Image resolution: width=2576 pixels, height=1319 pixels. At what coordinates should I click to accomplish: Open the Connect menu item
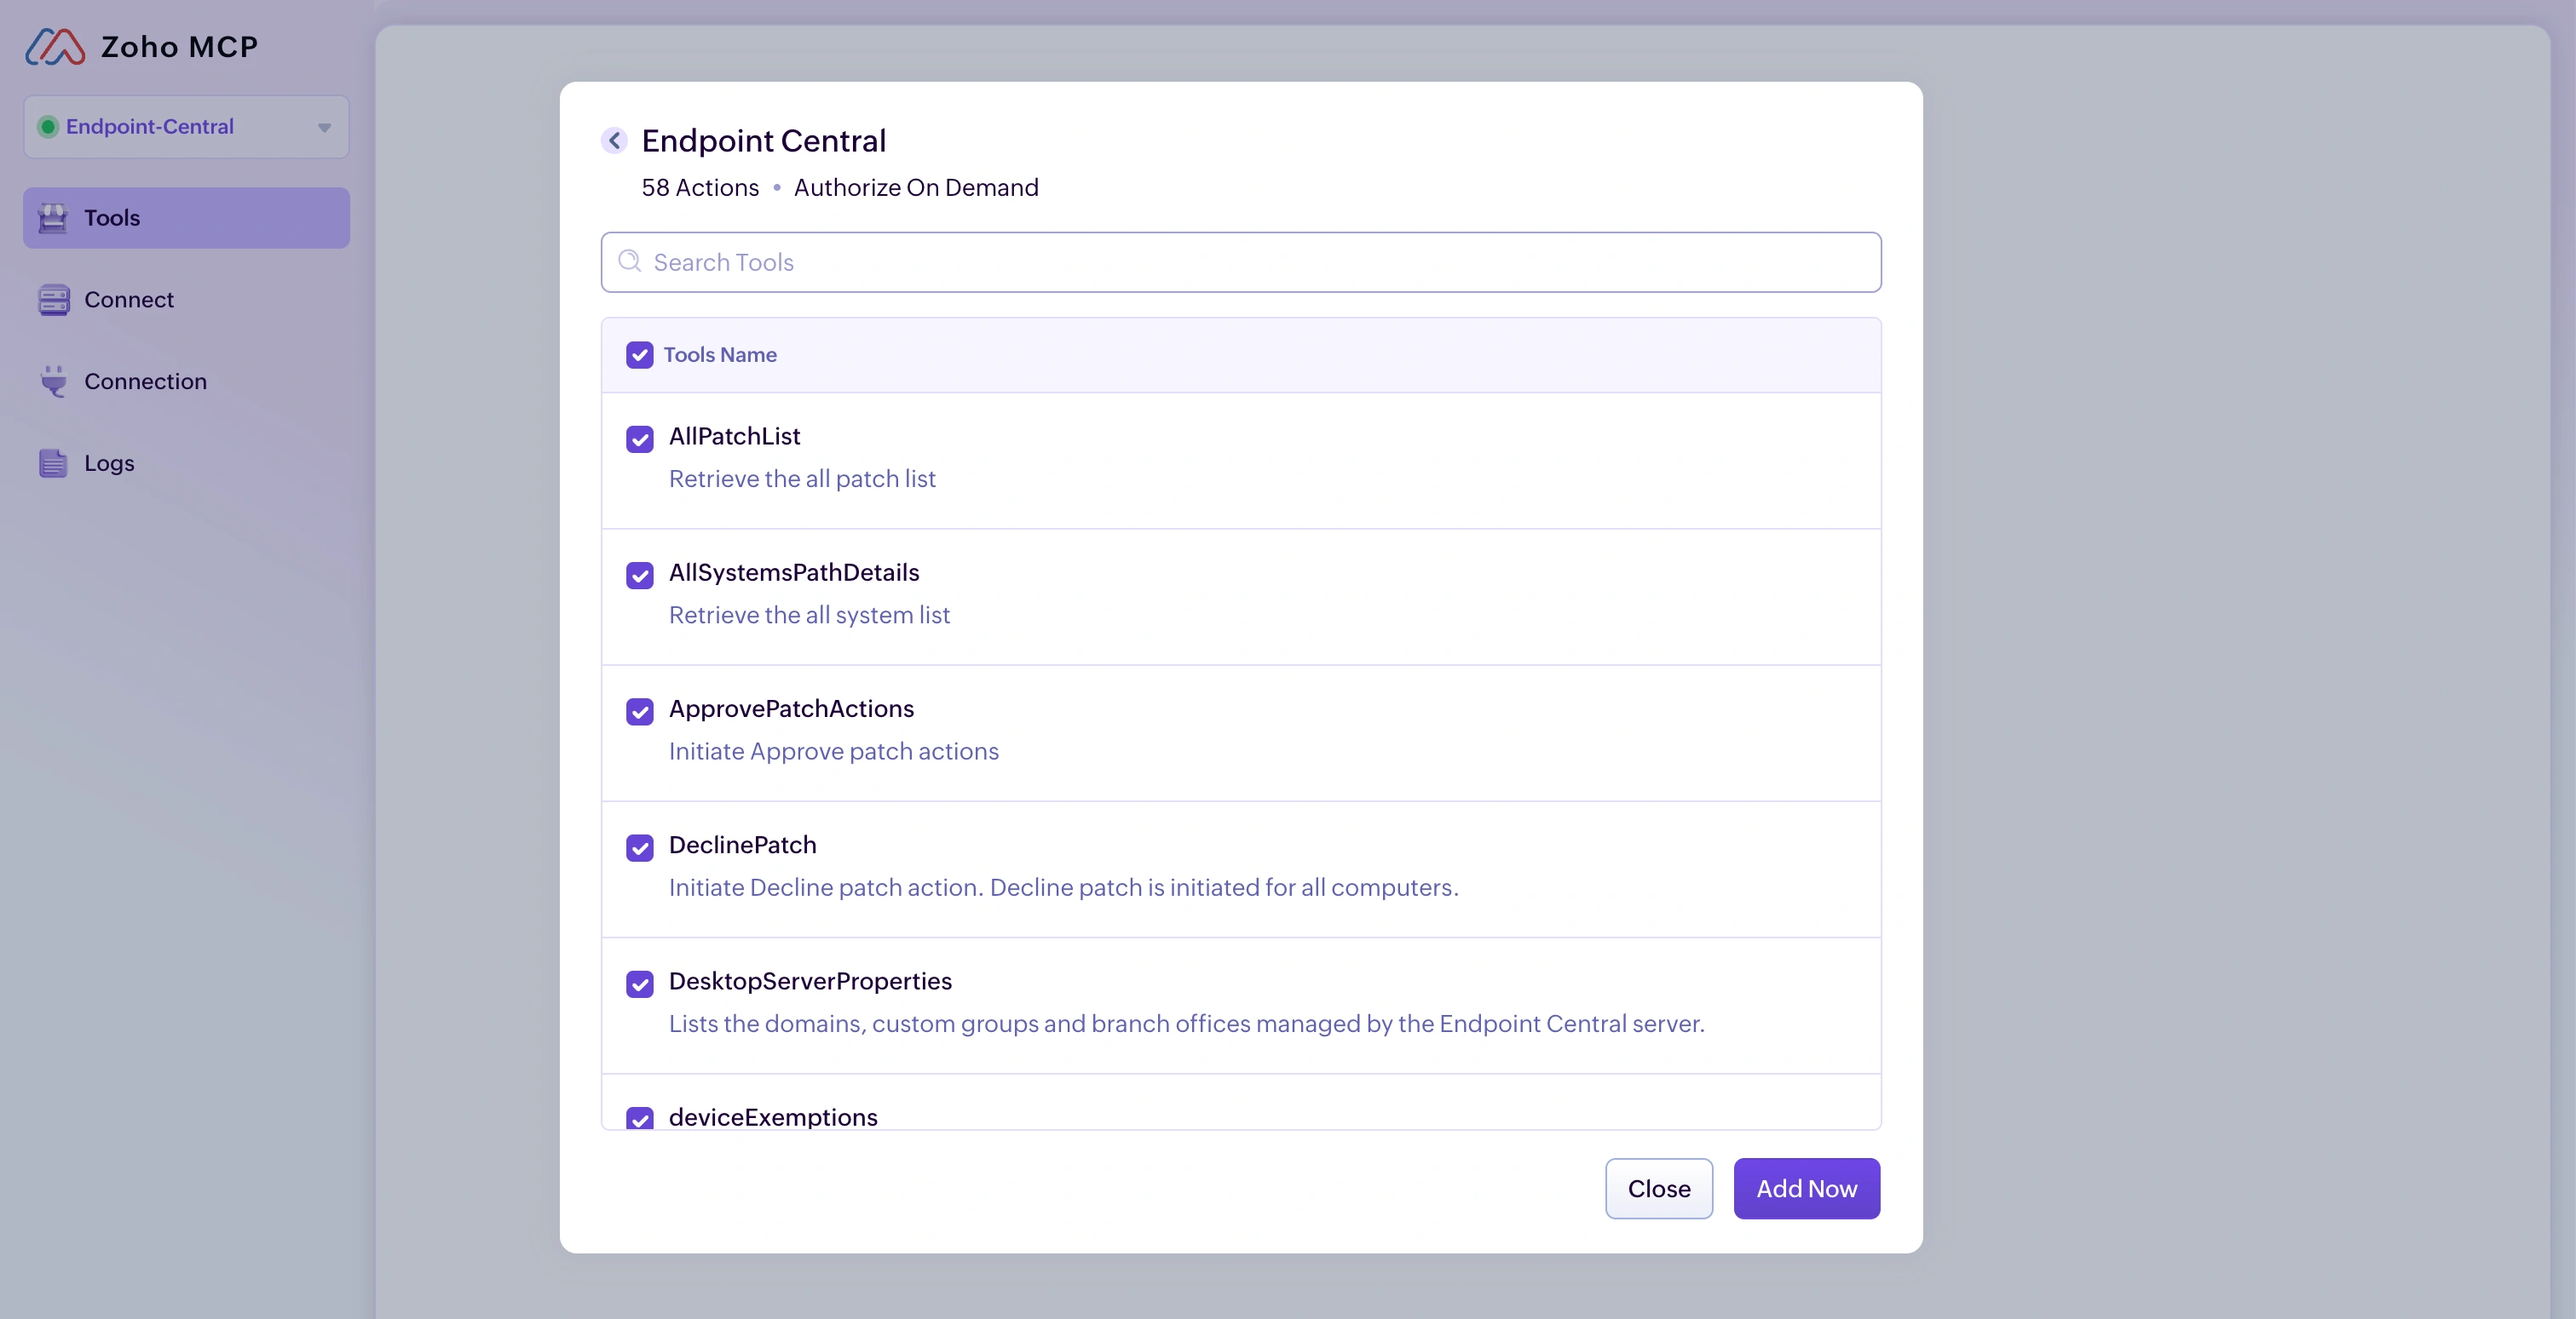(x=186, y=300)
